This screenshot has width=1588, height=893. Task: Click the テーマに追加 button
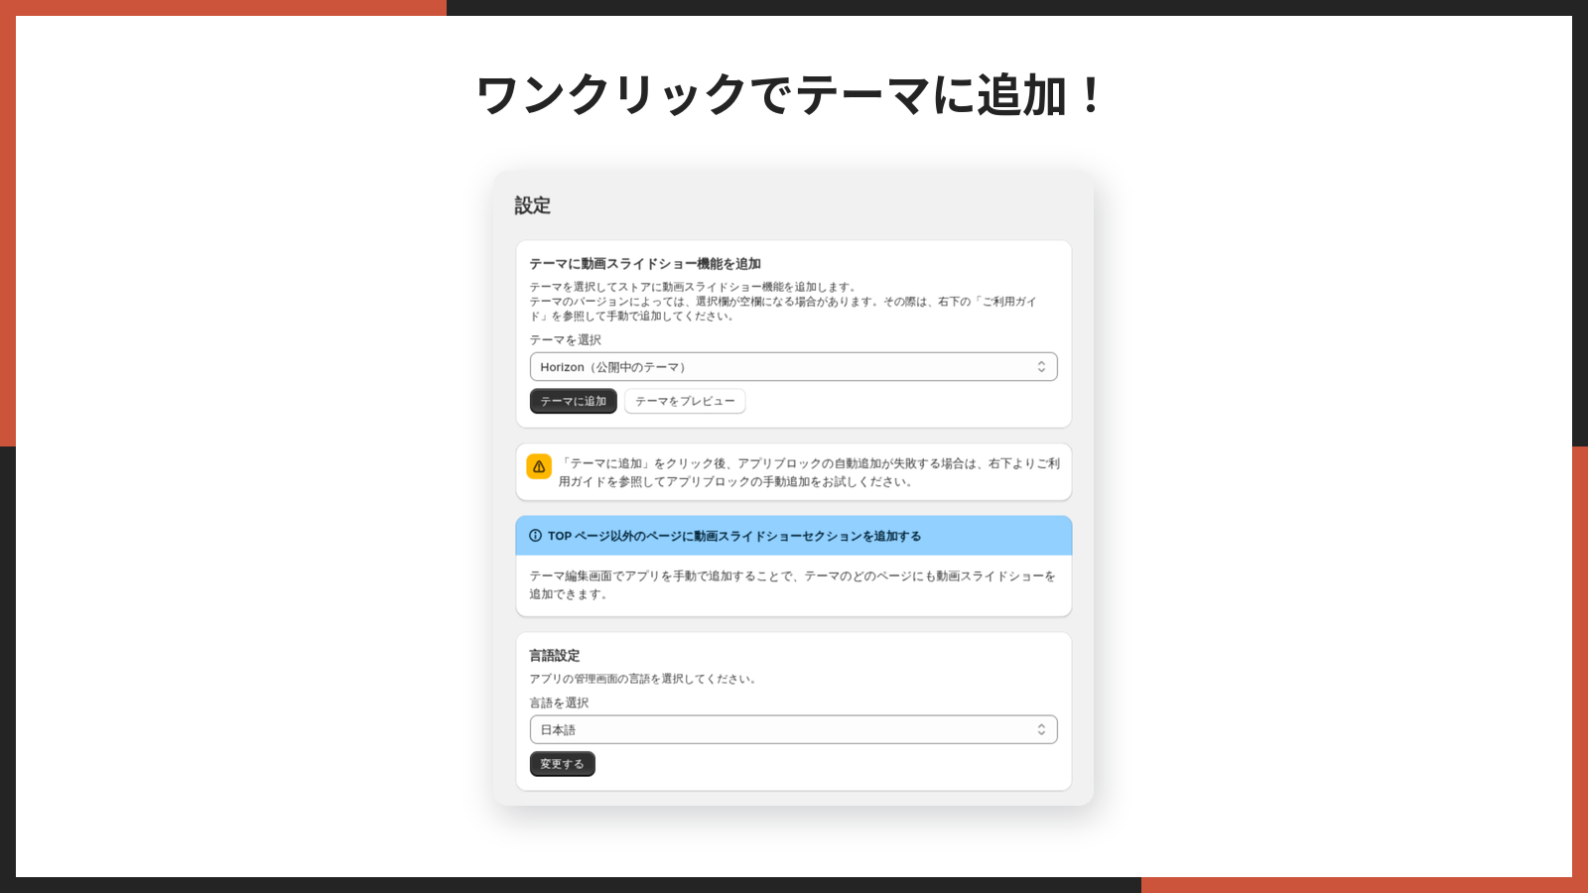573,401
